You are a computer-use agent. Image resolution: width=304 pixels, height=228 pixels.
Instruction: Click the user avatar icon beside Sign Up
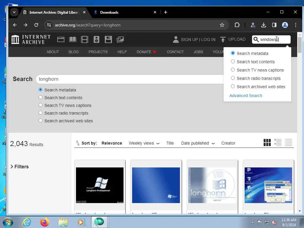pyautogui.click(x=176, y=39)
